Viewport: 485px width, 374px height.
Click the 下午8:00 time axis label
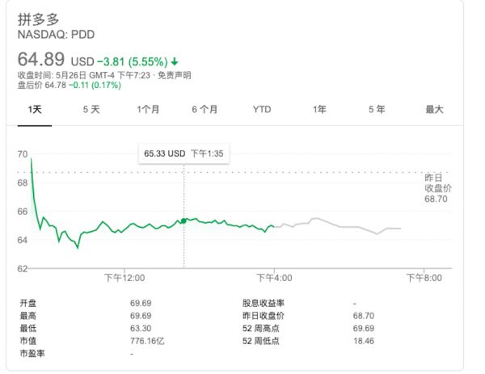pos(425,277)
